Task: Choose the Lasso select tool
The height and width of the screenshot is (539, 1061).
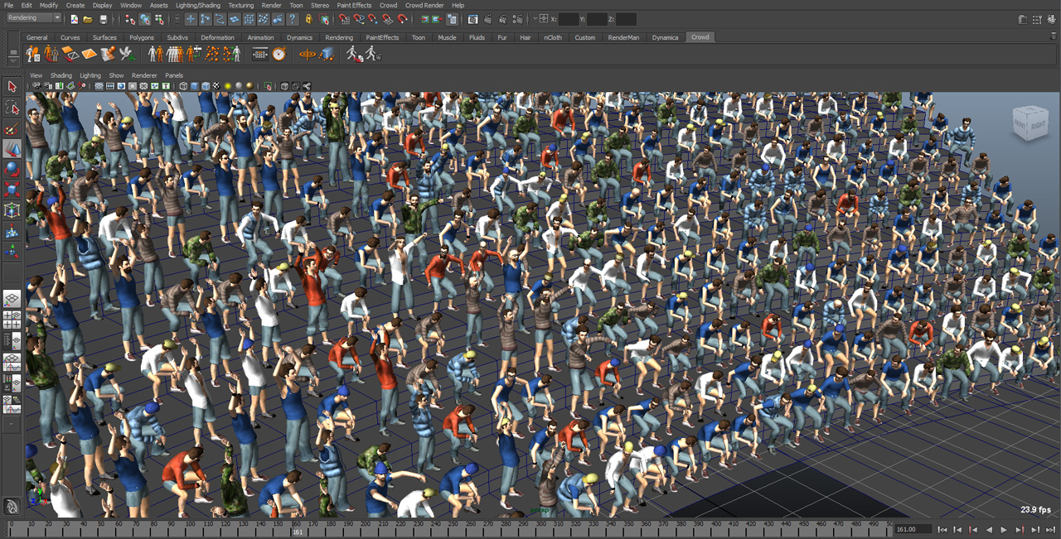Action: [x=12, y=108]
